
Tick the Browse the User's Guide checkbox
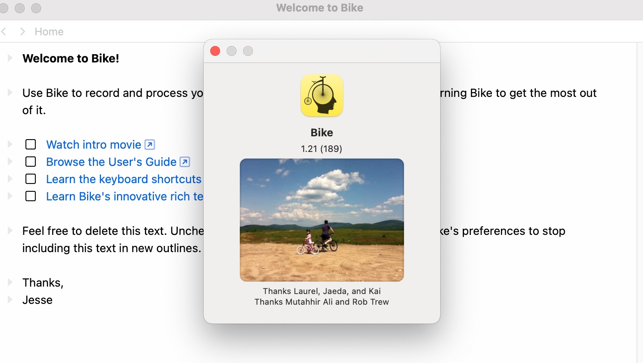click(31, 162)
